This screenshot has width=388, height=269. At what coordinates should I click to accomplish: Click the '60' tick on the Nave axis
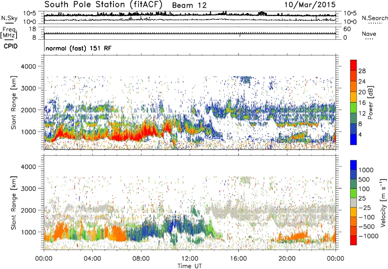click(347, 29)
